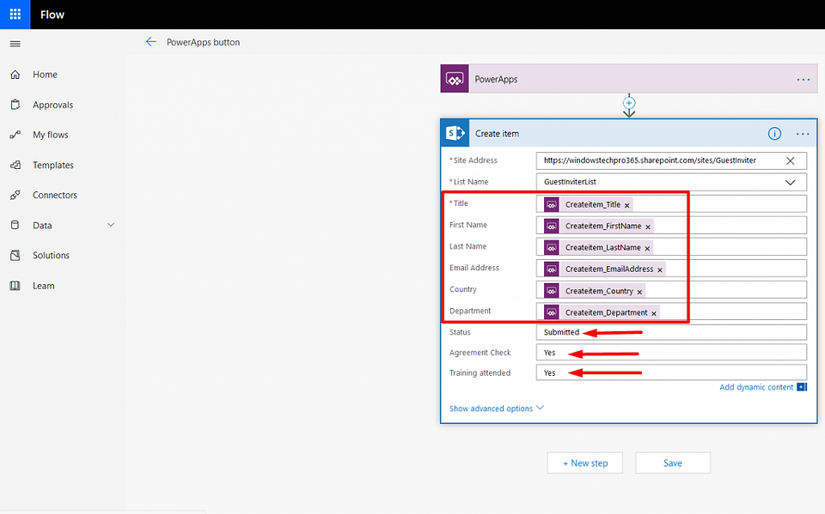
Task: Click the PowerApps trigger card header
Action: tap(629, 79)
